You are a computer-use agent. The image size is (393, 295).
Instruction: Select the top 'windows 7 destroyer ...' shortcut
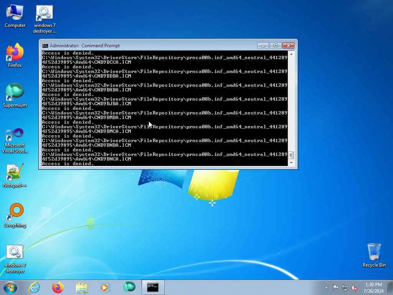pyautogui.click(x=45, y=19)
